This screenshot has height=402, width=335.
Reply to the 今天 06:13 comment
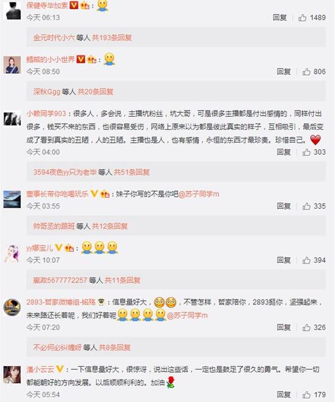280,18
